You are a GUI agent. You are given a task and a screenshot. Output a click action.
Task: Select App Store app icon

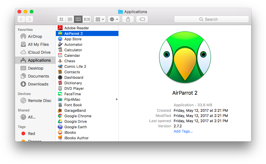[60, 39]
